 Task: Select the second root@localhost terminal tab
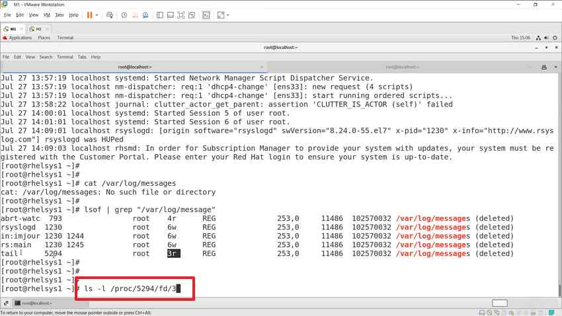tap(402, 67)
